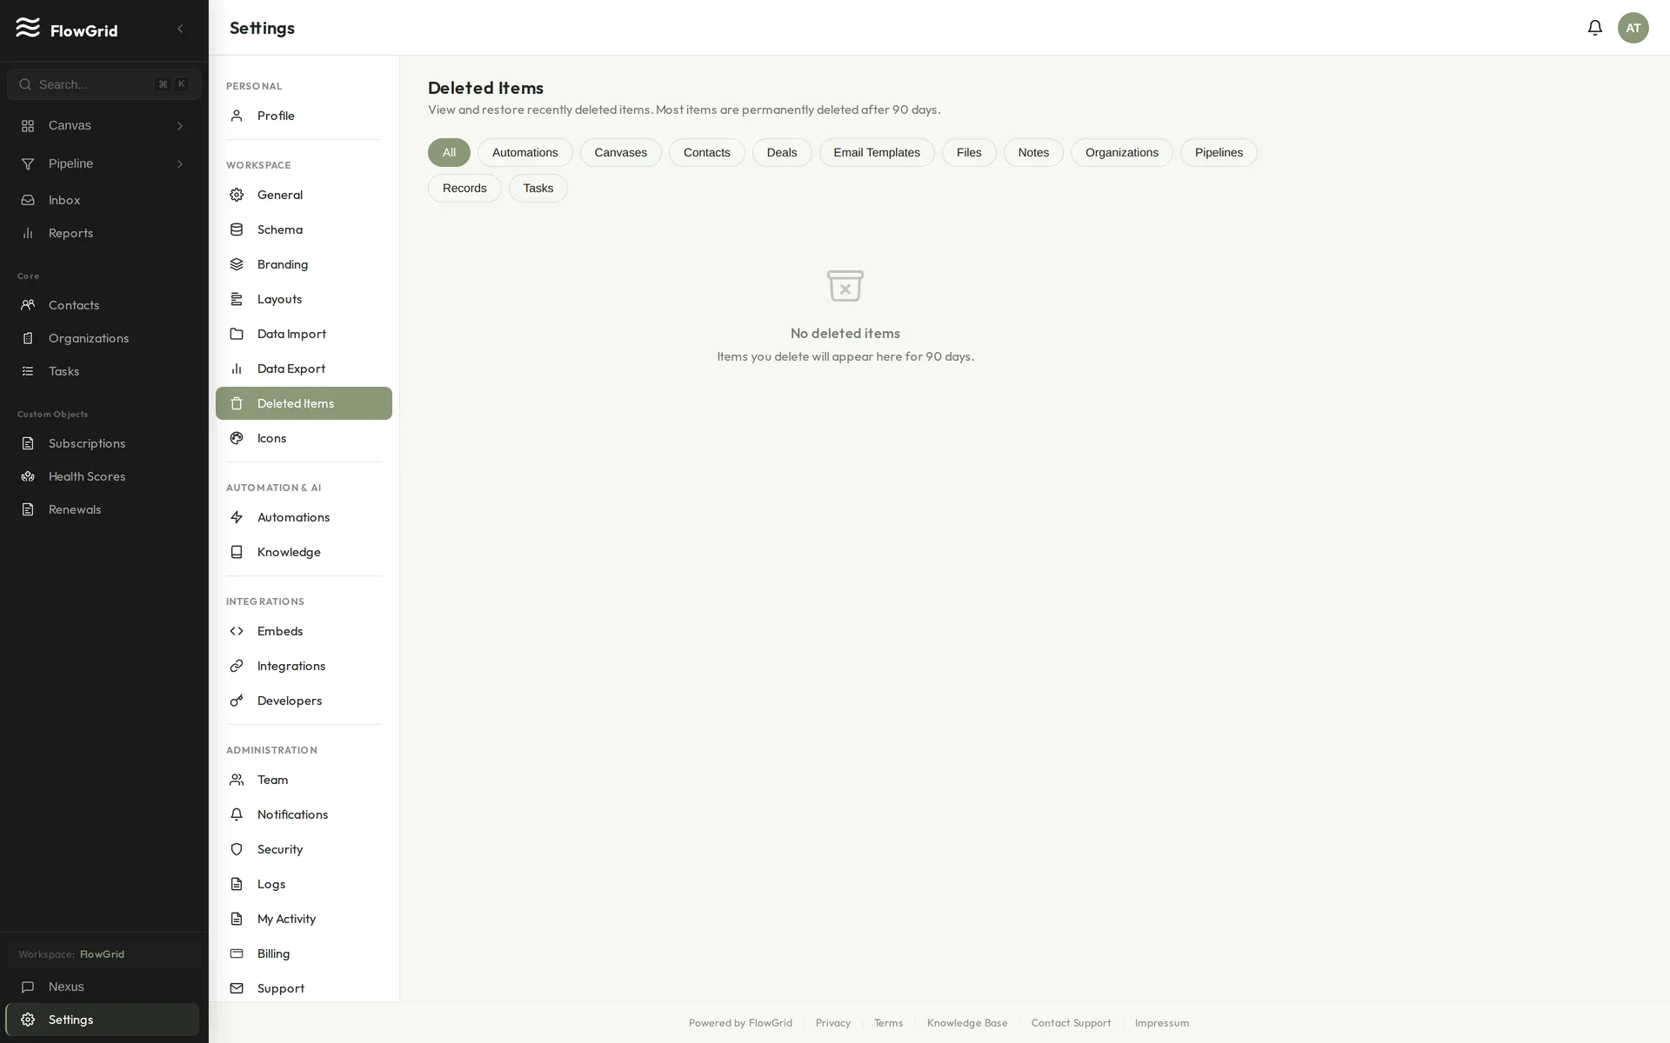Expand the Canvas submenu chevron
1670x1043 pixels.
(180, 126)
